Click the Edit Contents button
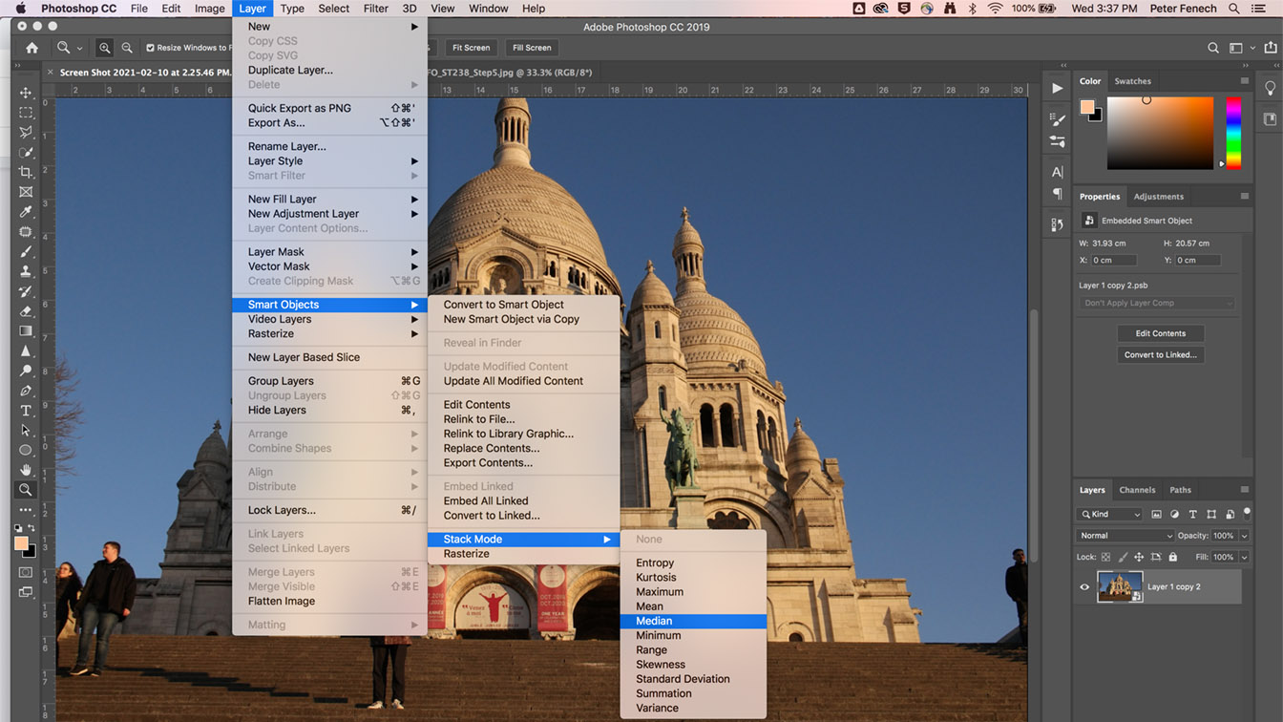Image resolution: width=1283 pixels, height=722 pixels. 1160,333
